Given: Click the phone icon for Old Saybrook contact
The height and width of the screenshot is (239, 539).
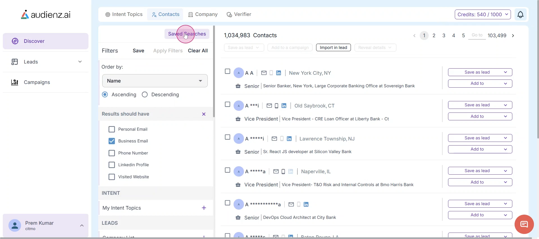Looking at the screenshot, I should tap(277, 106).
